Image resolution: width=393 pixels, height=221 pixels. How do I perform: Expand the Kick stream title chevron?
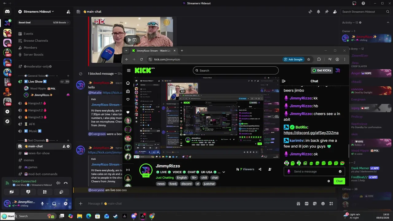click(224, 172)
